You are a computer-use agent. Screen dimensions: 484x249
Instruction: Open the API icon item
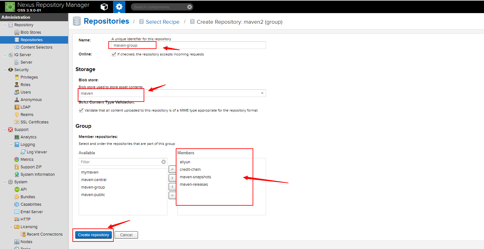tap(17, 189)
